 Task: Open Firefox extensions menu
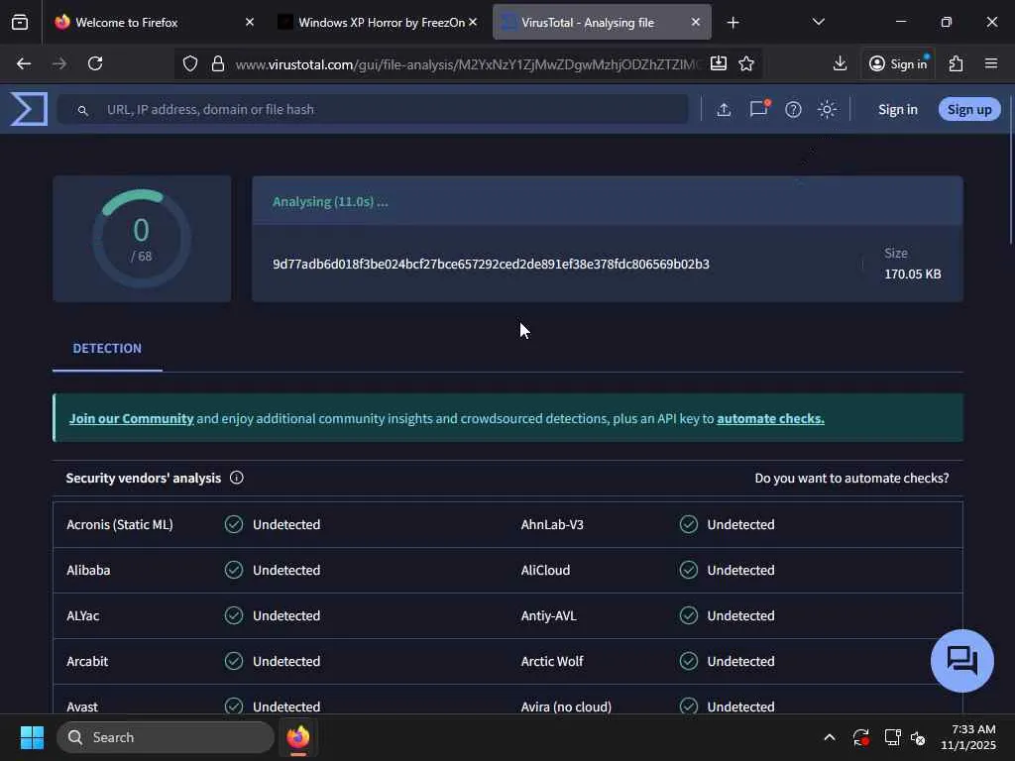(957, 63)
